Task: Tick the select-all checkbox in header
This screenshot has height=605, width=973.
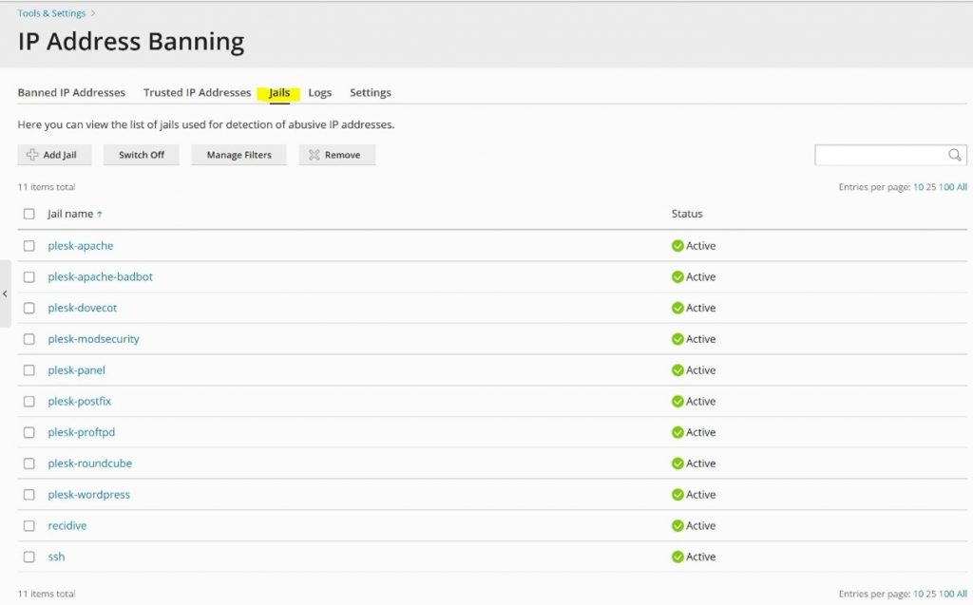Action: pos(29,214)
